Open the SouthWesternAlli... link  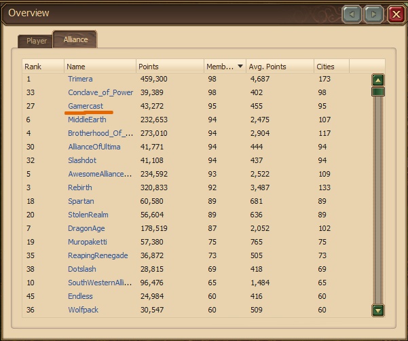click(x=100, y=283)
